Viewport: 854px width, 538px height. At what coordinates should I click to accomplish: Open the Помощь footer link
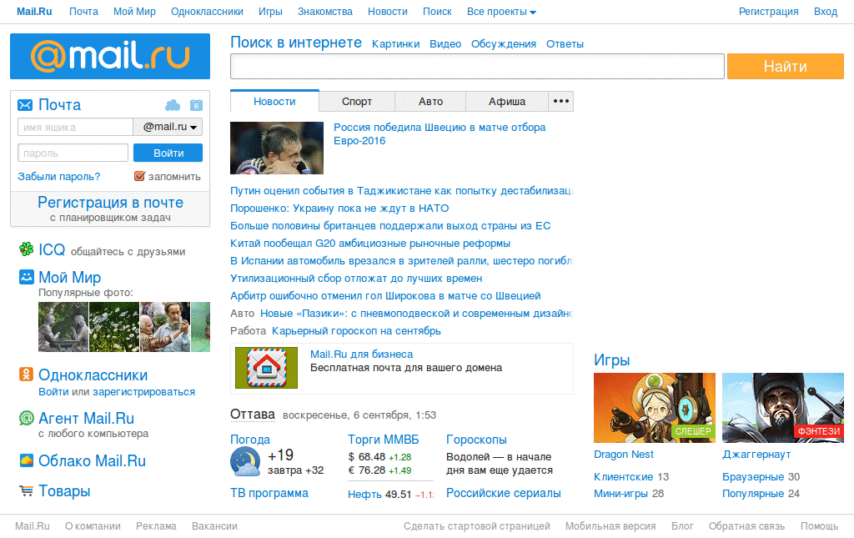click(819, 526)
